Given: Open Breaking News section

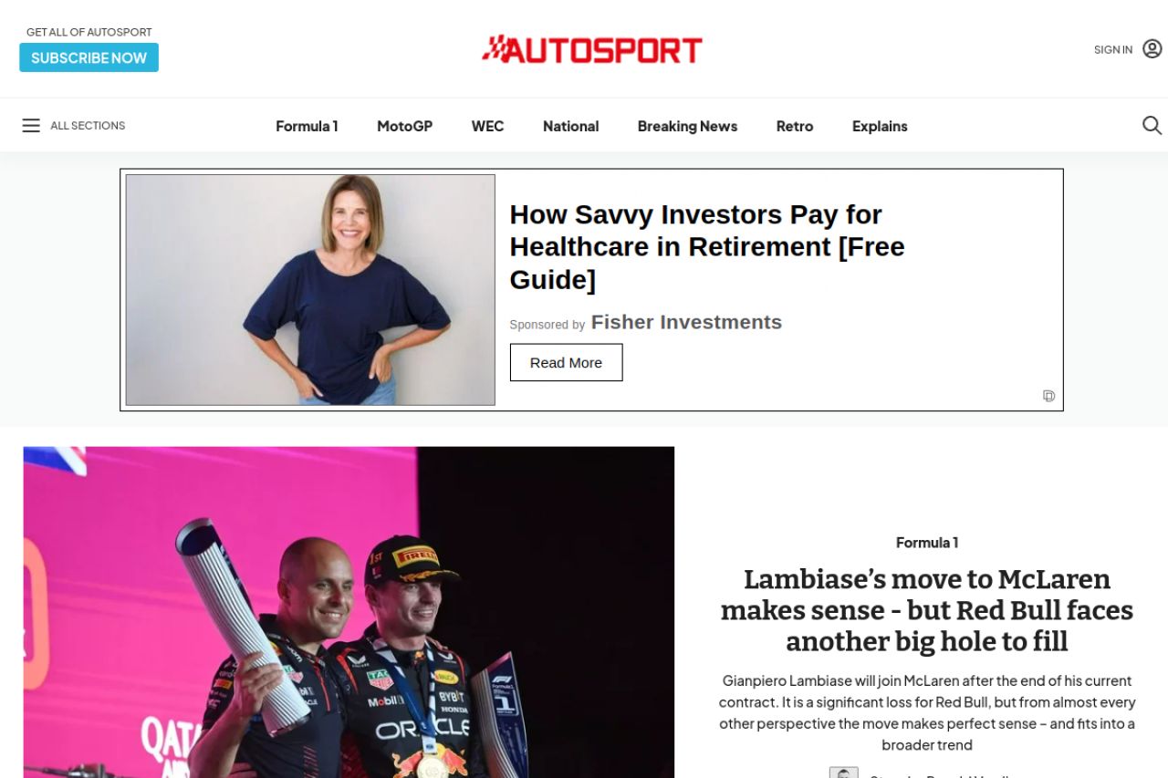Looking at the screenshot, I should pyautogui.click(x=687, y=126).
